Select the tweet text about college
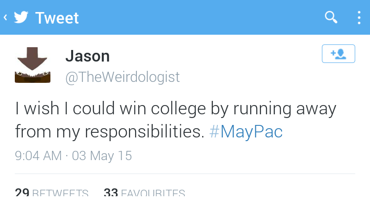This screenshot has height=205, width=370. coord(176,120)
